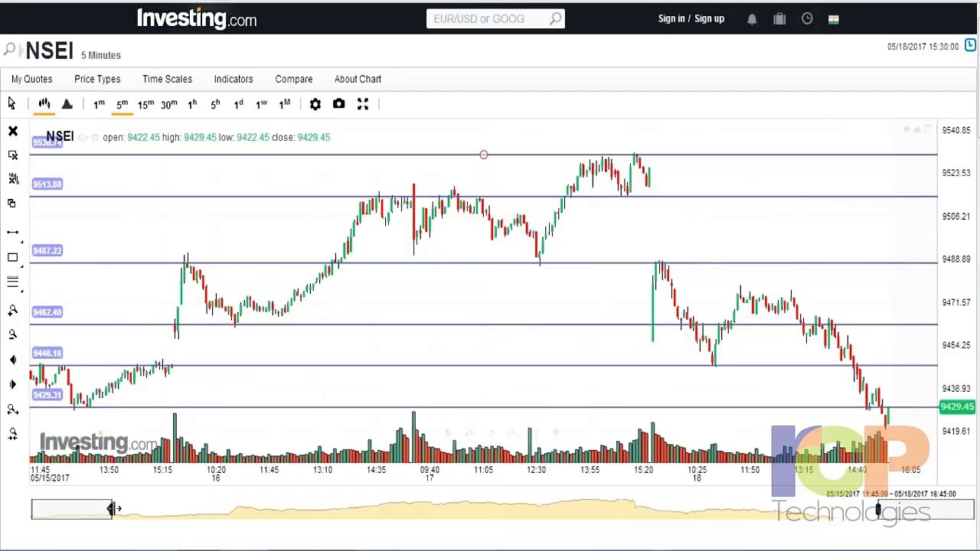Open chart settings gear
Screen dimensions: 980x551
[x=315, y=104]
